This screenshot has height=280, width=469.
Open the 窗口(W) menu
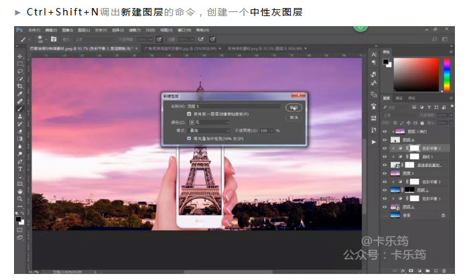pos(184,30)
